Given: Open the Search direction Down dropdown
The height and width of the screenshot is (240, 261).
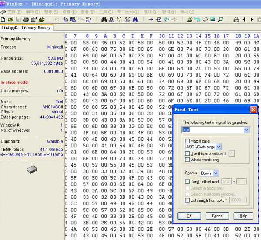Looking at the screenshot, I should [215, 173].
